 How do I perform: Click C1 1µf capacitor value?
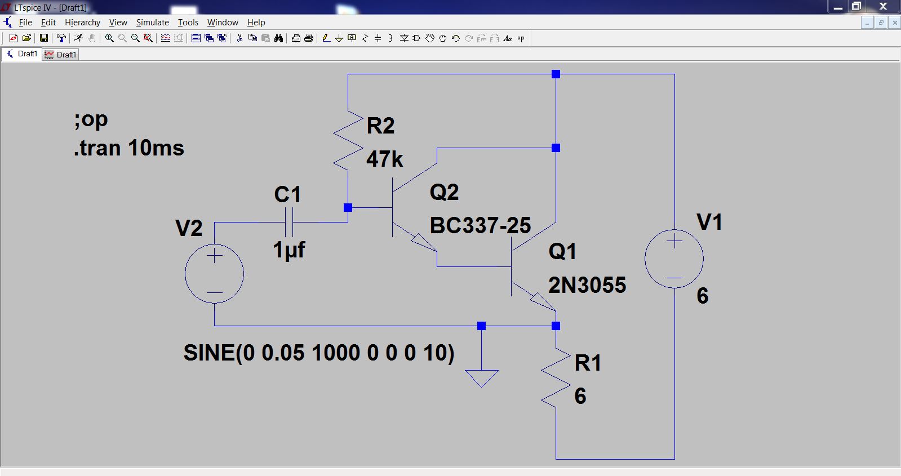[289, 250]
